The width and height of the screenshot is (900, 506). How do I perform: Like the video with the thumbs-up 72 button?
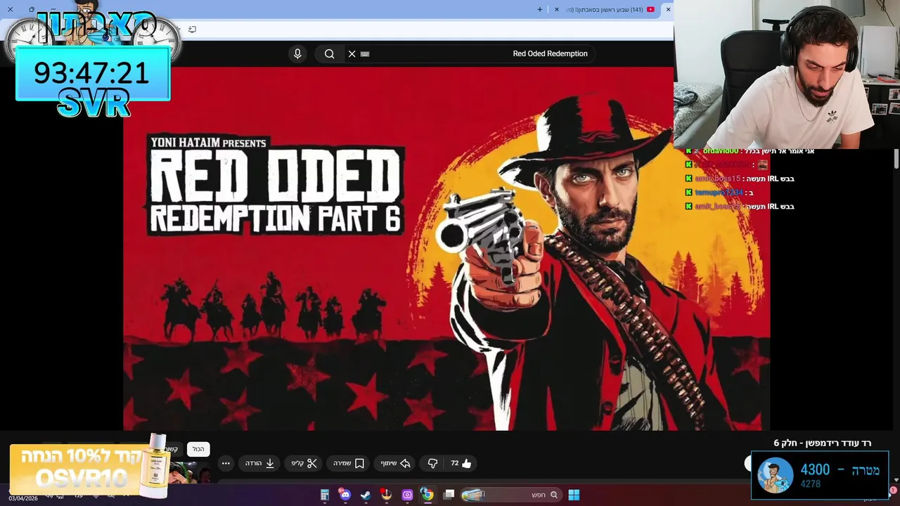(461, 463)
